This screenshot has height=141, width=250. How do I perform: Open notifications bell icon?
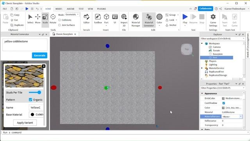[195, 9]
